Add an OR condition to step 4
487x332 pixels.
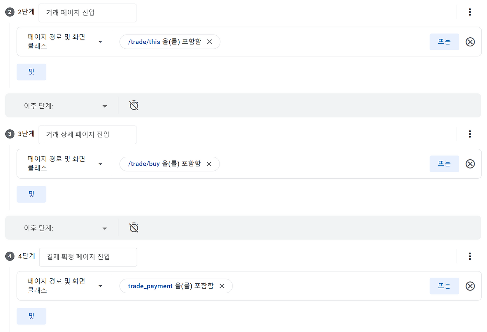pos(444,286)
